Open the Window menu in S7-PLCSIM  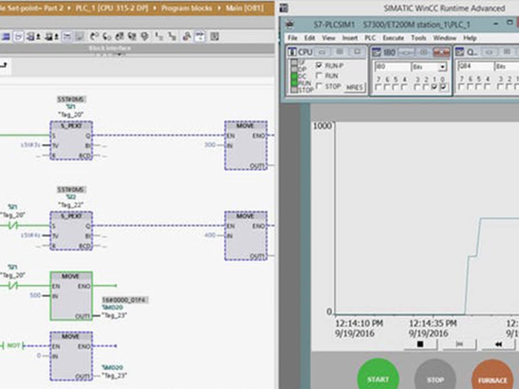(445, 38)
